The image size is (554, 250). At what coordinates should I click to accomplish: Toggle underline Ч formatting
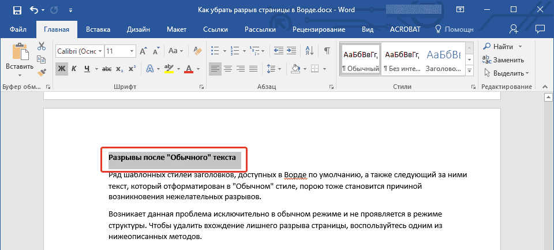87,69
